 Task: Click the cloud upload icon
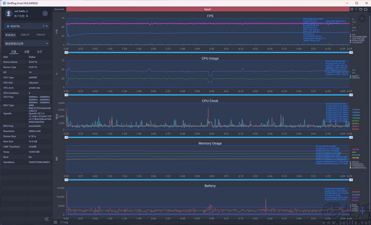click(x=366, y=9)
